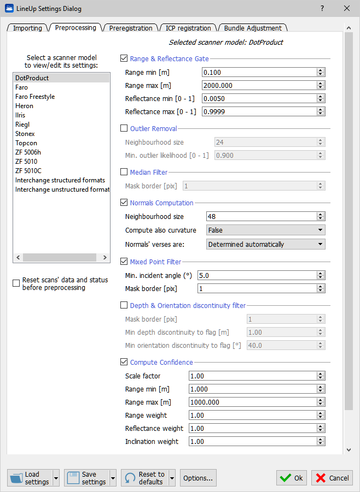Check Reset scans' data before preprocessing
The width and height of the screenshot is (360, 492).
[16, 283]
